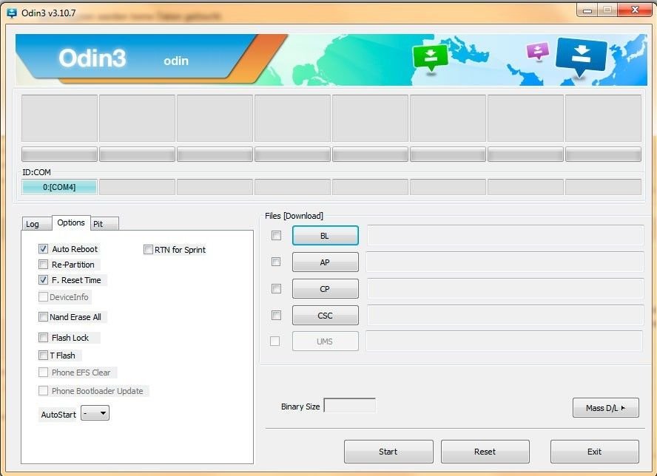Screen dimensions: 657x476
Task: Click the BL file path field
Action: pyautogui.click(x=505, y=235)
